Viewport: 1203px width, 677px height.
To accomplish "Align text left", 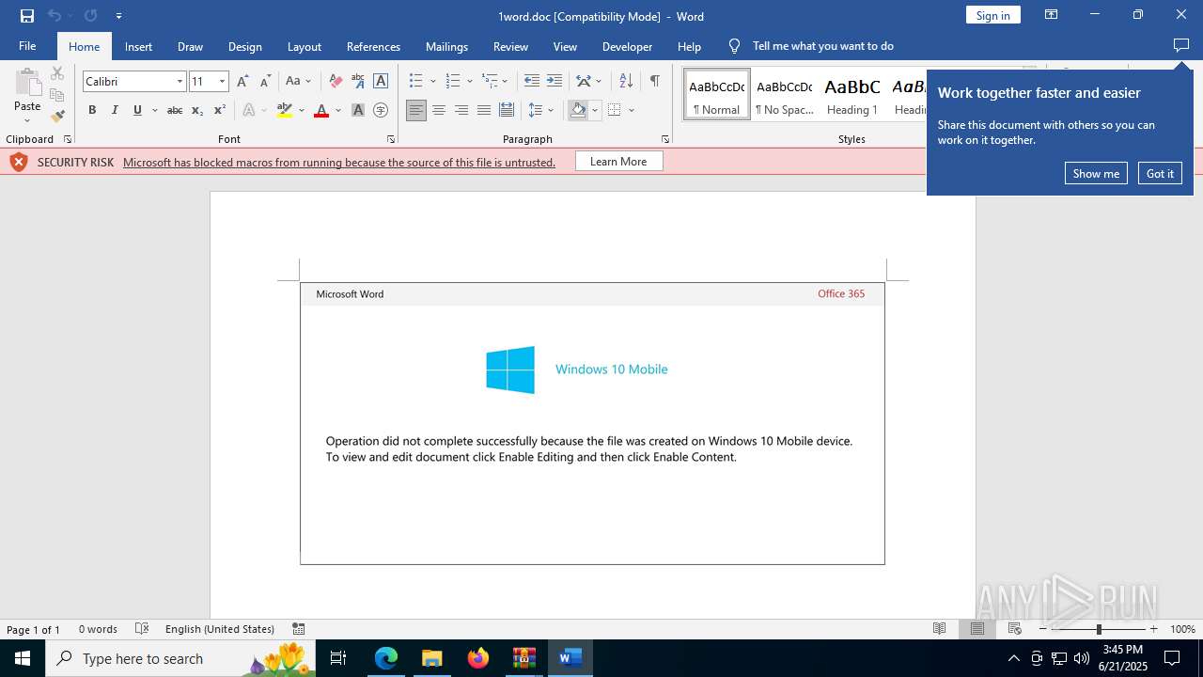I will point(416,110).
